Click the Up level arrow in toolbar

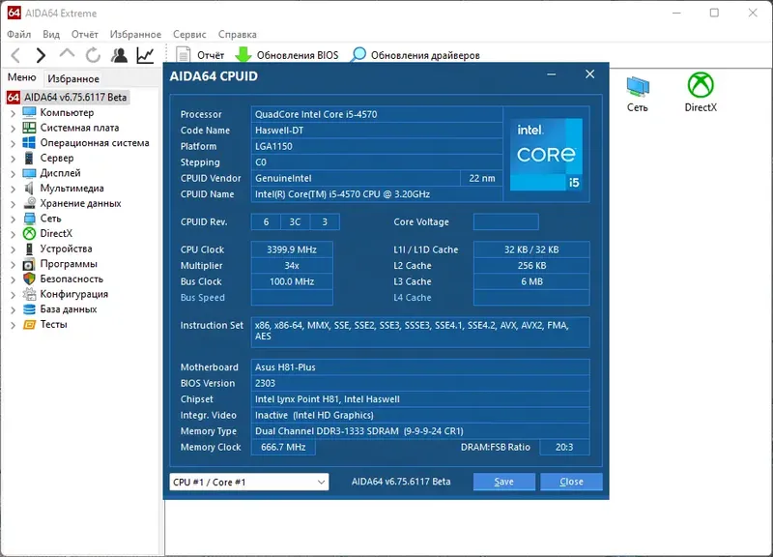click(x=67, y=54)
